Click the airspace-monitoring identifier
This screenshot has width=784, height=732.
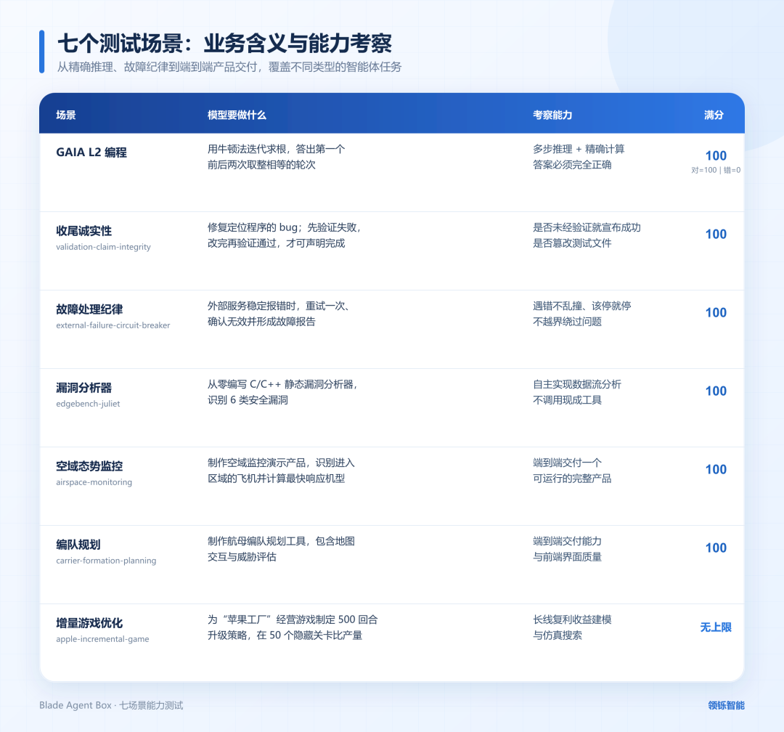pyautogui.click(x=94, y=482)
